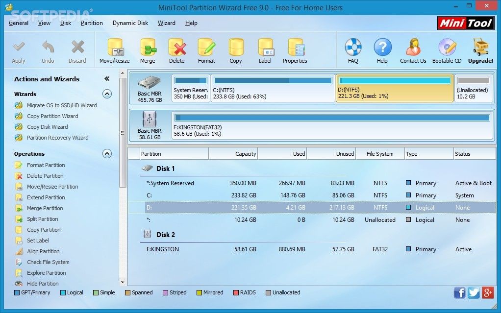Viewport: 501px width, 313px height.
Task: Click the Discard X icon
Action: (x=77, y=47)
